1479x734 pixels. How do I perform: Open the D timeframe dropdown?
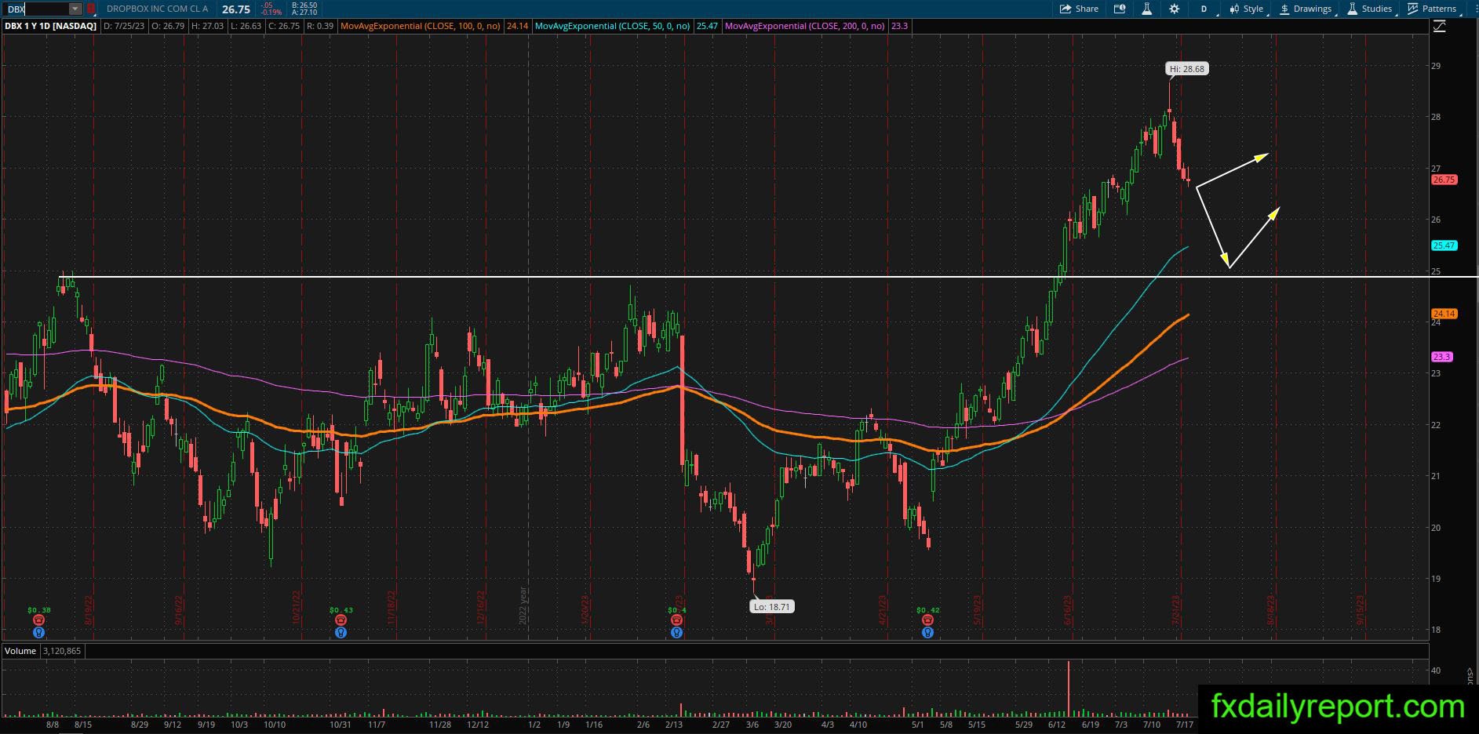(x=1204, y=9)
